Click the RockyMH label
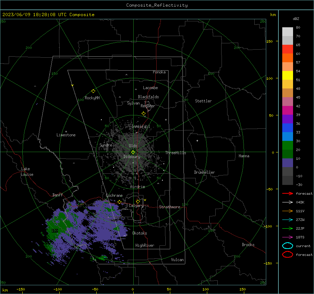The width and height of the screenshot is (314, 294). tap(92, 98)
